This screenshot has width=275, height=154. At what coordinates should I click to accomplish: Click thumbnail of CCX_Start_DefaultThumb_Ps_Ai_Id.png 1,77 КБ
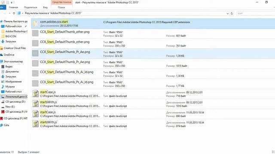coord(35,83)
